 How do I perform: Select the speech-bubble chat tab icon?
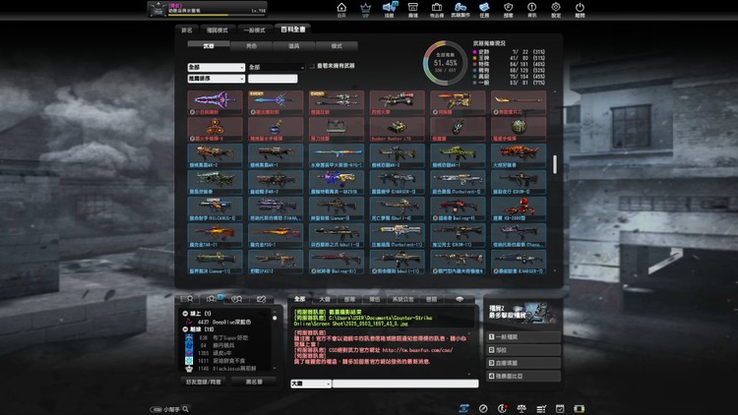coord(460,299)
